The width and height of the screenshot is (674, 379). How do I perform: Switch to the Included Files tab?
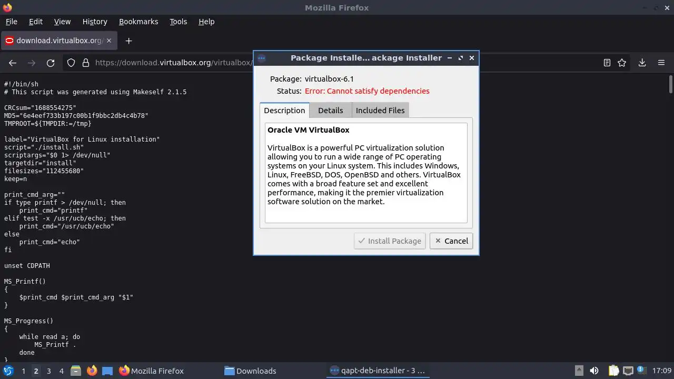380,110
